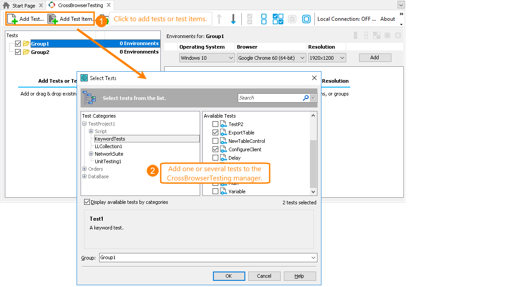
Task: Open the toolbar overflow chevron
Action: click(401, 14)
